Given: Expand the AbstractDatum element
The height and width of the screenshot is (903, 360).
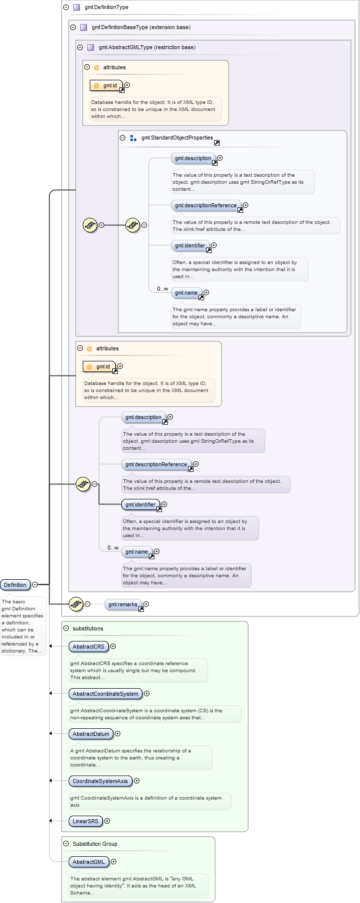Looking at the screenshot, I should (x=117, y=733).
